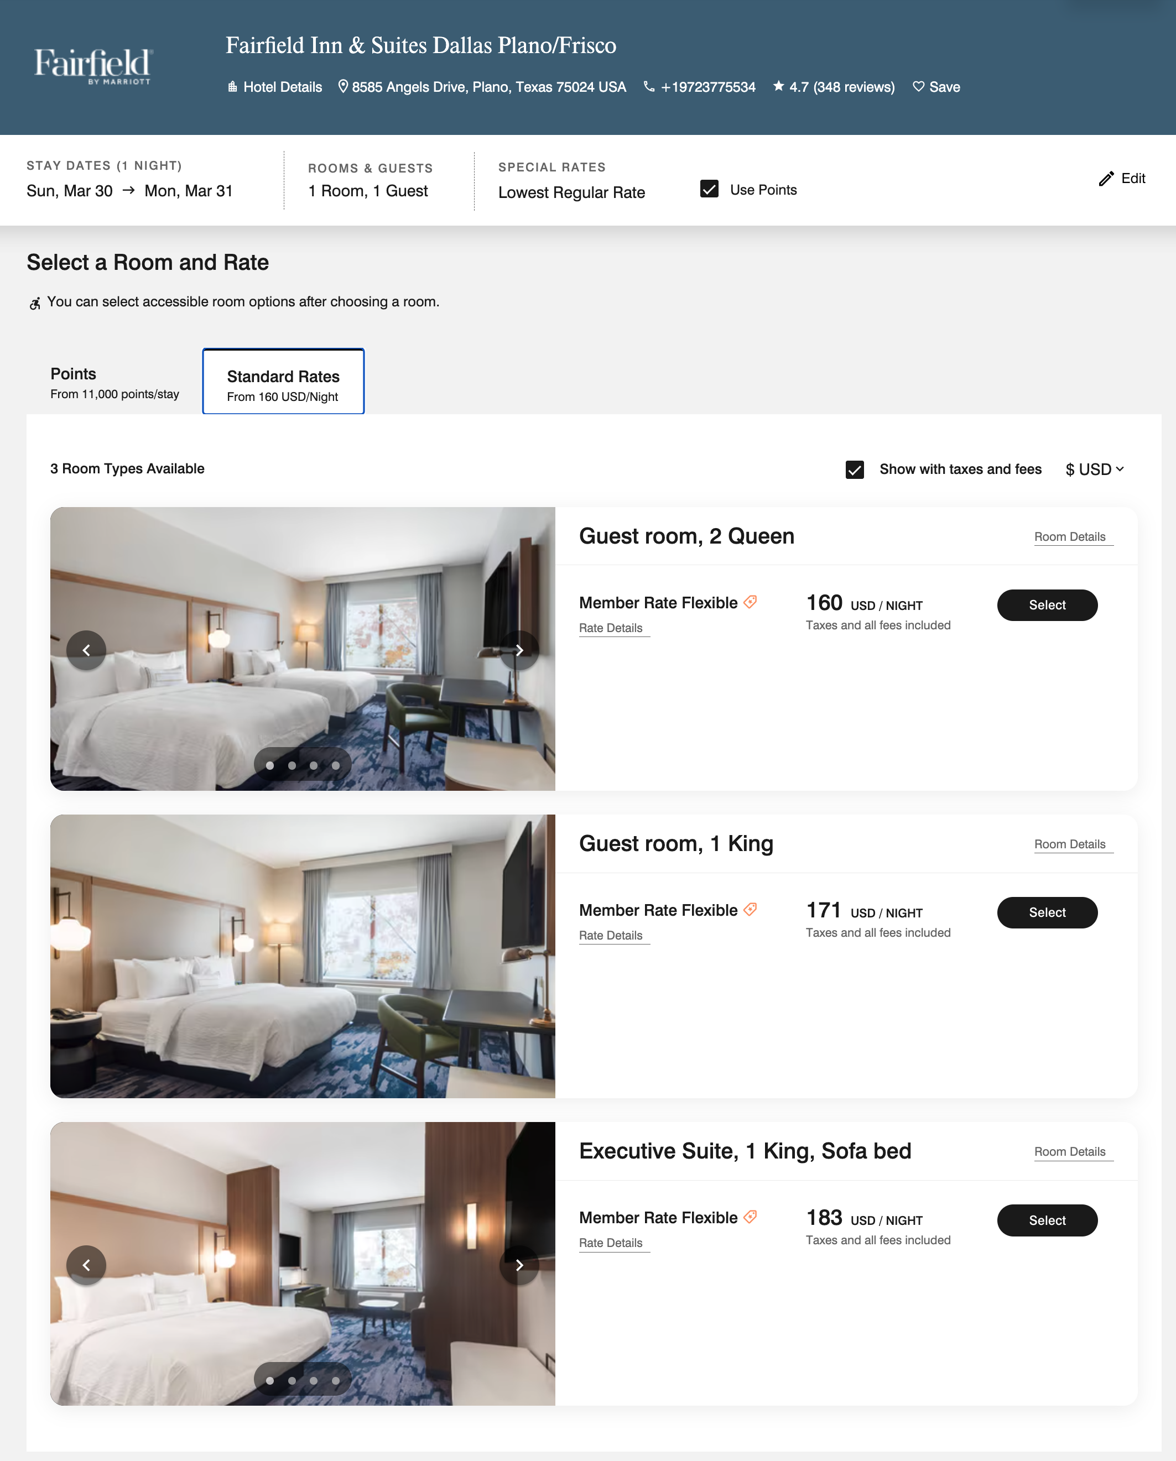Select the Standard Rates tab
Viewport: 1176px width, 1461px height.
click(x=283, y=382)
